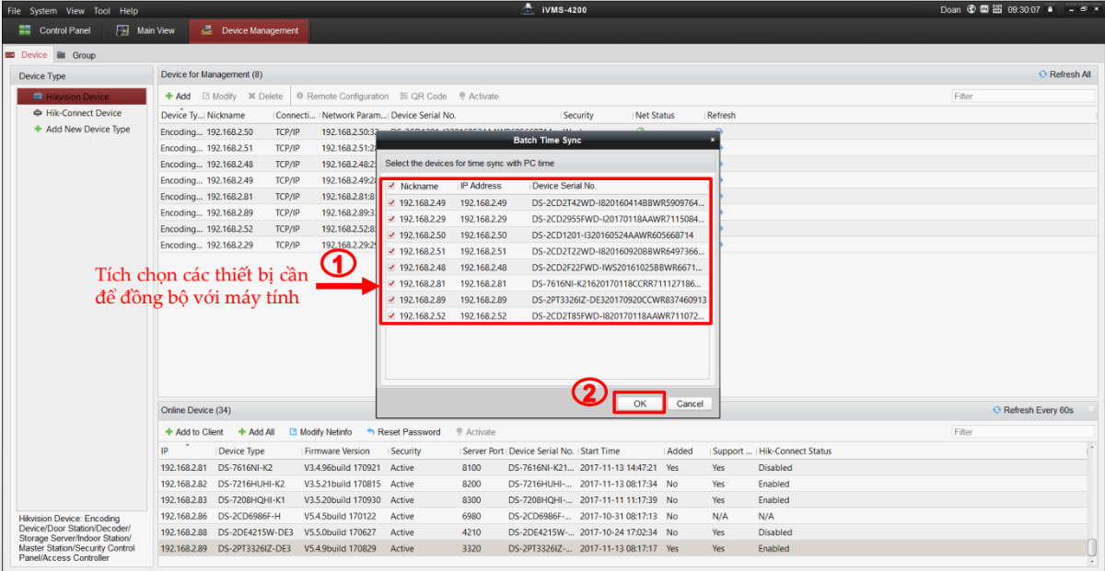Screen dimensions: 1105x571
Task: Uncheck the 192.168.2.52 device checkbox
Action: pyautogui.click(x=392, y=315)
